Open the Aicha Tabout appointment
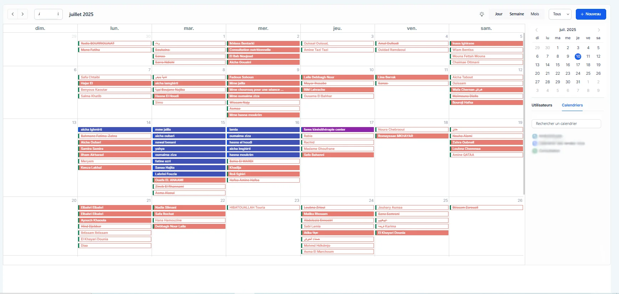Viewport: 619px width, 294px height. tap(486, 77)
